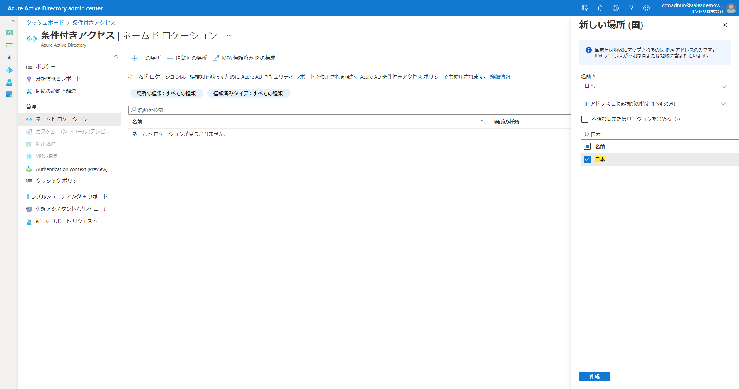Screen dimensions: 739x389
Task: Open Enterprise applications grid icon
Action: [9, 94]
